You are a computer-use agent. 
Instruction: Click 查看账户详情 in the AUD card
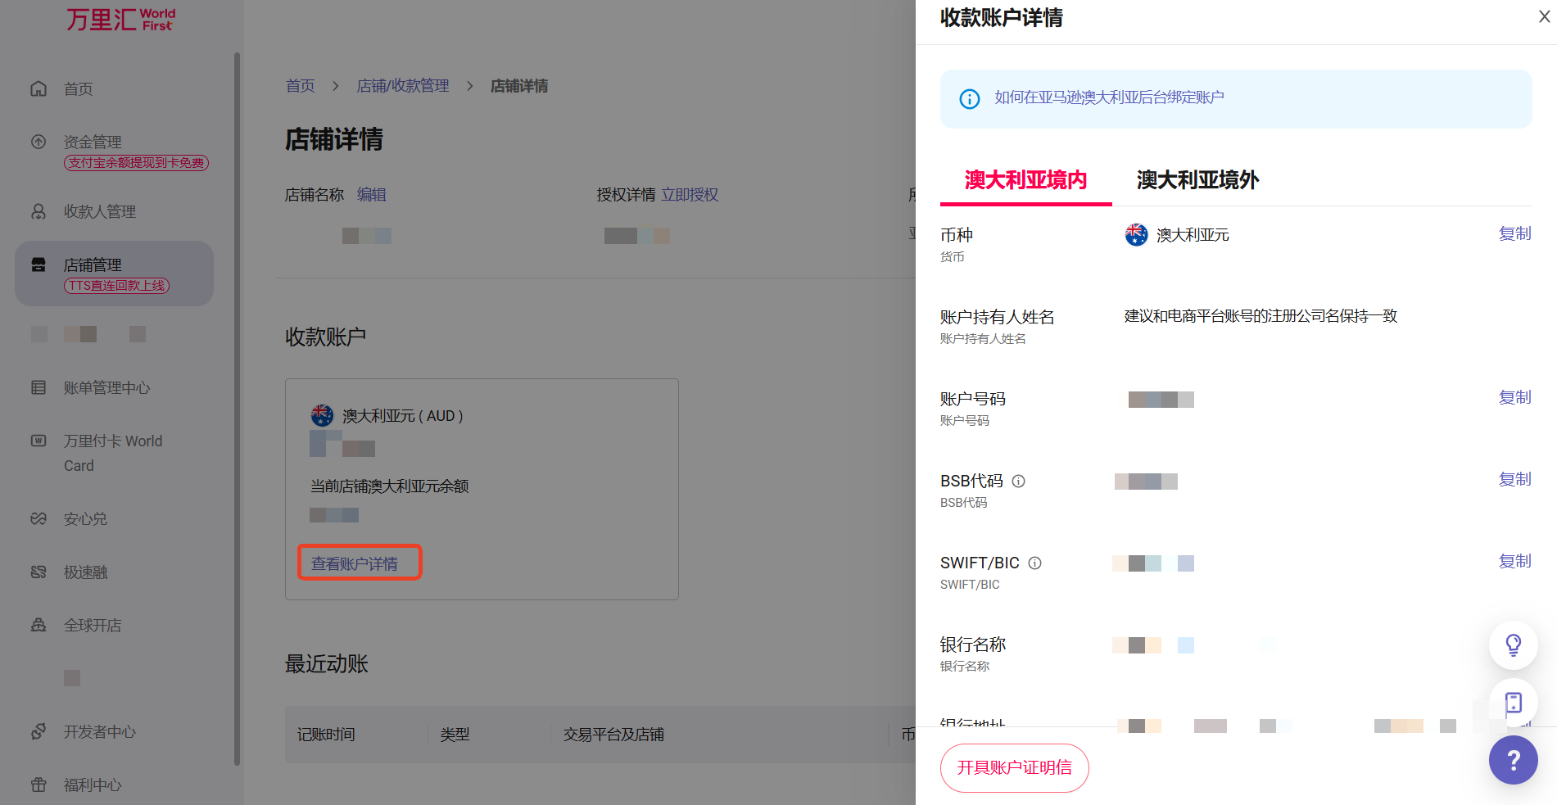coord(355,563)
